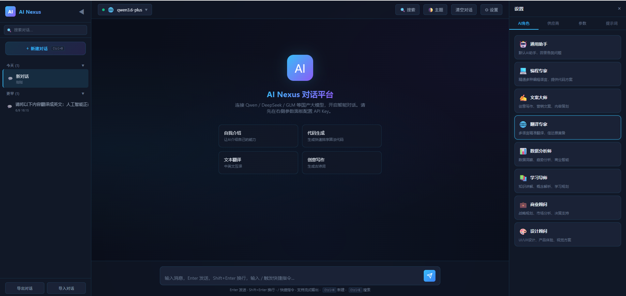Select the 商业顾问 role title

pyautogui.click(x=539, y=205)
